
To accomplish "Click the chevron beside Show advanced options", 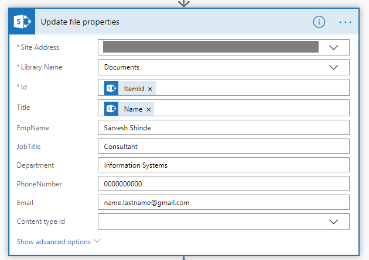I will tap(97, 241).
